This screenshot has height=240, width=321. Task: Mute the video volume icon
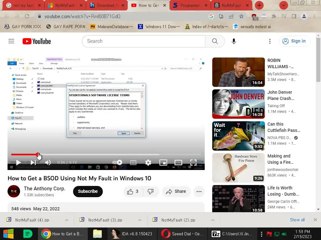[48, 162]
